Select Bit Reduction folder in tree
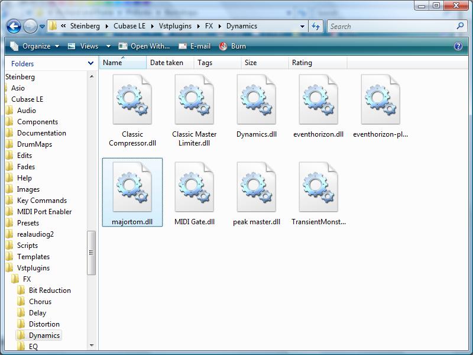 pos(50,290)
